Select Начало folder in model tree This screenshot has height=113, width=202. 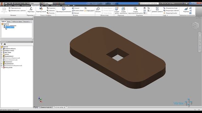pos(7,54)
